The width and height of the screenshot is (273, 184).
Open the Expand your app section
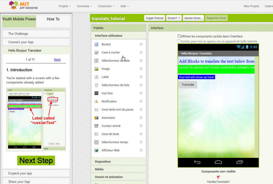pos(36,173)
